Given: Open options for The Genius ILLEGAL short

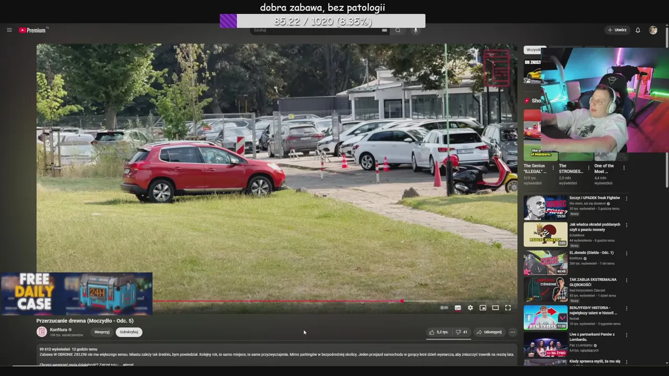Looking at the screenshot, I should pyautogui.click(x=553, y=168).
